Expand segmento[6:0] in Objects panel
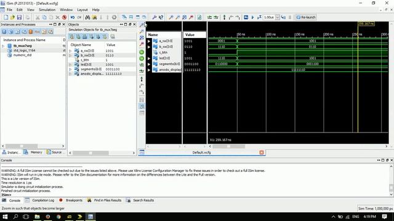 point(71,69)
